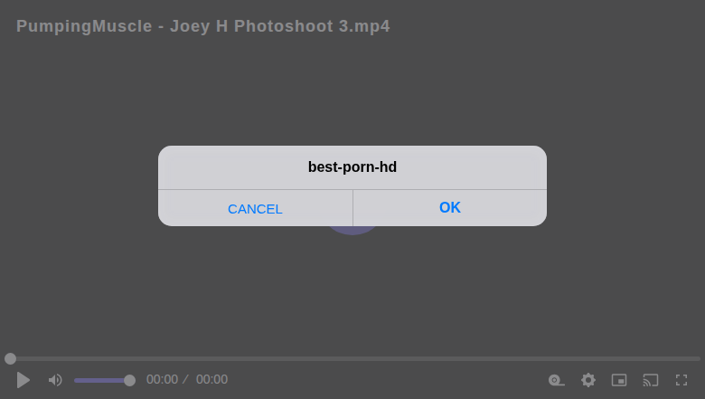Image resolution: width=705 pixels, height=399 pixels.
Task: Click CANCEL in the dialog
Action: tap(255, 208)
